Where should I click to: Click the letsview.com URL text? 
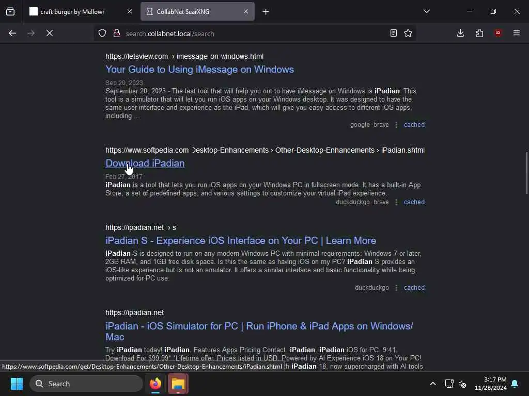click(184, 56)
